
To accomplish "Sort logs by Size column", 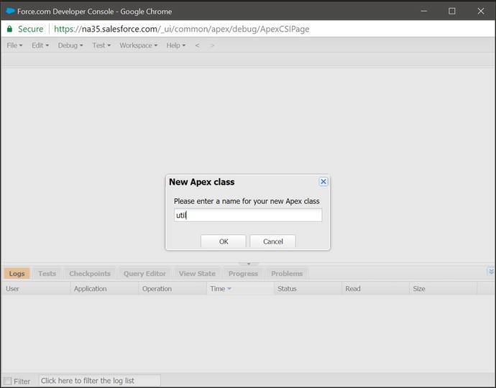I will (x=443, y=289).
